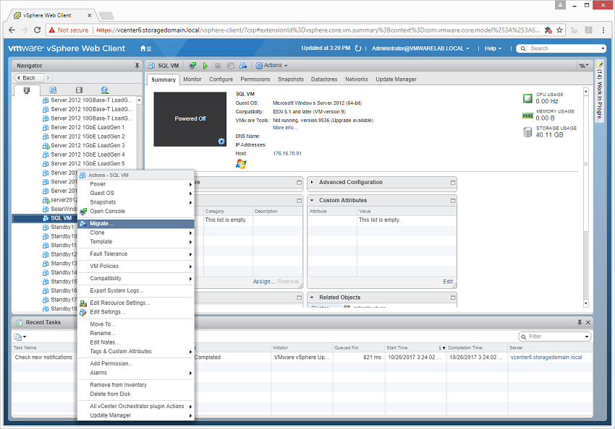615x429 pixels.
Task: Click the summary panel options menu icon
Action: (584, 66)
